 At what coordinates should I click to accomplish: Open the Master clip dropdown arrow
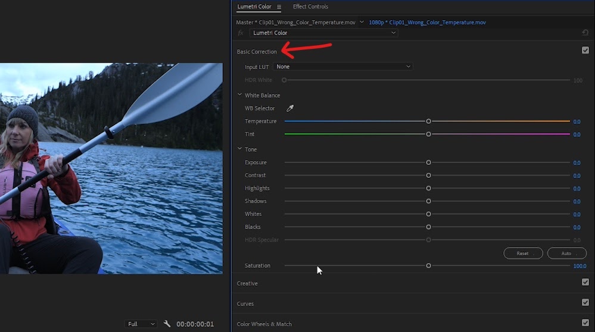(362, 22)
